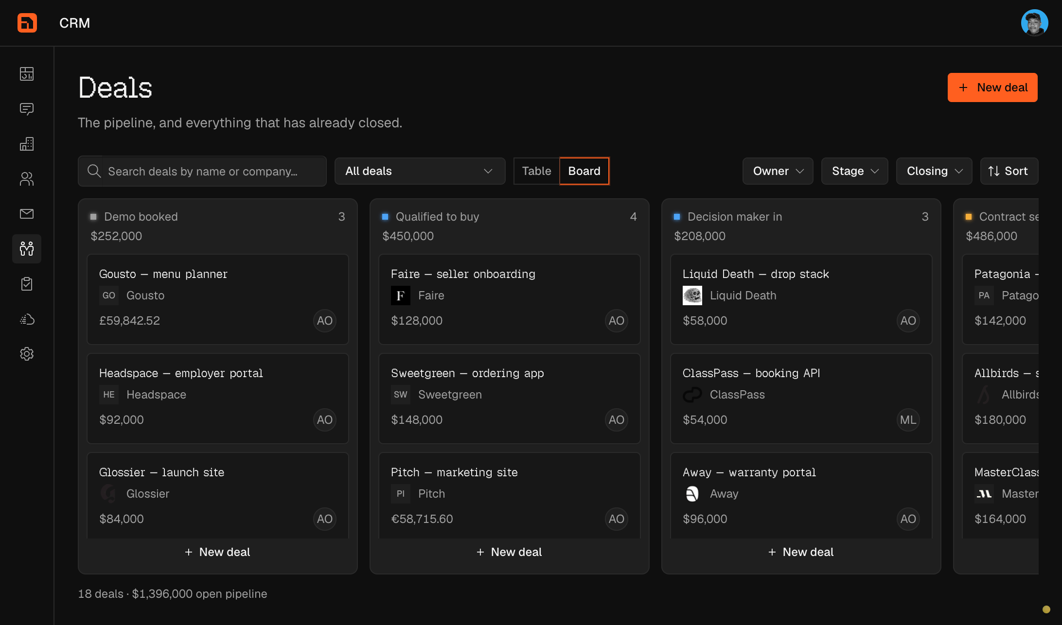Open the Away – warranty portal deal
This screenshot has width=1062, height=625.
(801, 495)
